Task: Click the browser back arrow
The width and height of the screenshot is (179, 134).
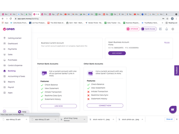Action: tap(3, 19)
